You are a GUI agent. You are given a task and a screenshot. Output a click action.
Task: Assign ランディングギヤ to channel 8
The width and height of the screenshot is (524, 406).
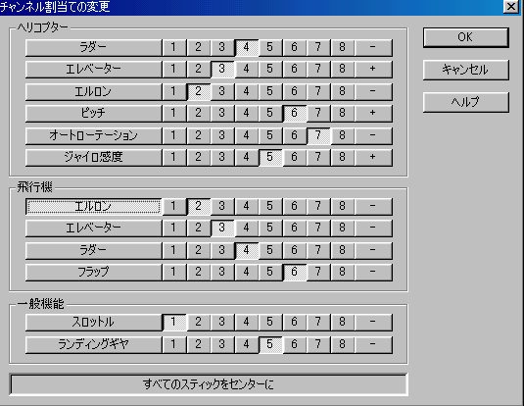point(342,344)
